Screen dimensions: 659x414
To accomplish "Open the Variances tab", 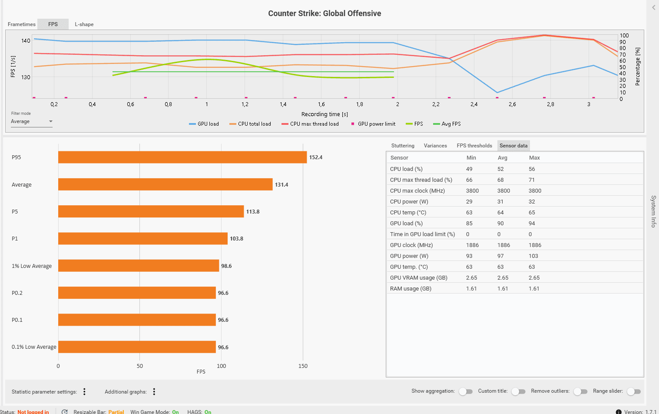I will 435,146.
